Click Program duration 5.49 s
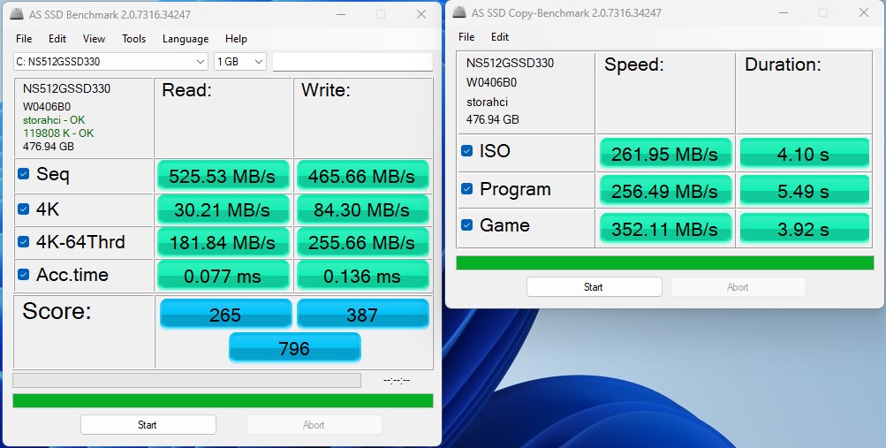Screen dimensions: 886x448 (804, 190)
